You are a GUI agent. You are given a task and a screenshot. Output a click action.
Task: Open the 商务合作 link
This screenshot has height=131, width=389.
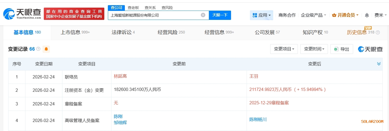point(287,15)
